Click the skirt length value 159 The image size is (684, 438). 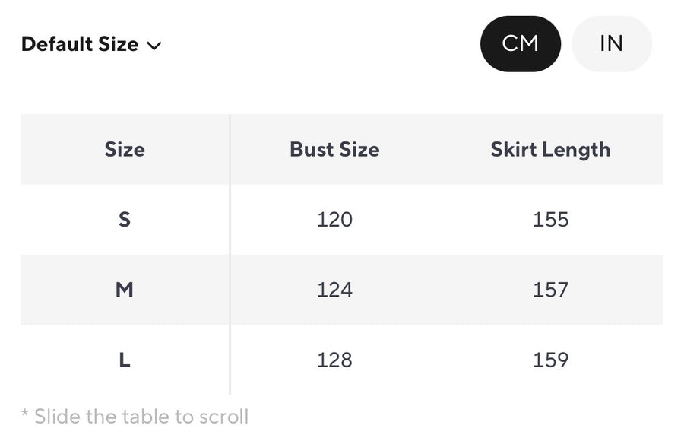click(551, 360)
